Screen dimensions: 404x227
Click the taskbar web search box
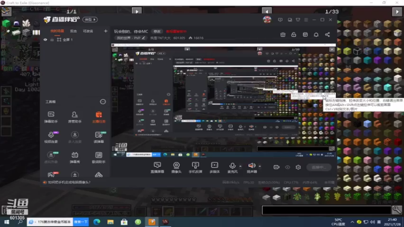pos(50,222)
